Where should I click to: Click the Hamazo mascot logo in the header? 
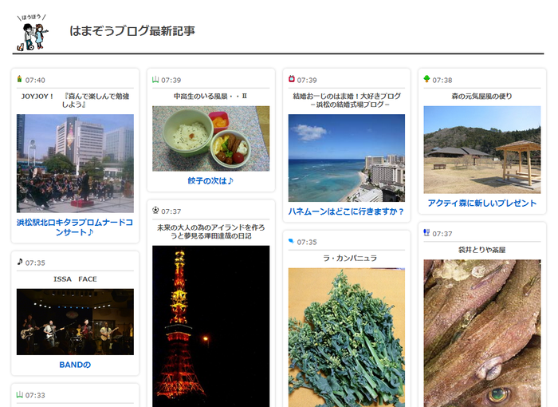33,33
